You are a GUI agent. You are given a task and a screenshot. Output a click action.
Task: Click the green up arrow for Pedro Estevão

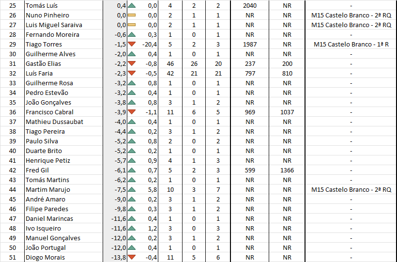click(x=132, y=92)
